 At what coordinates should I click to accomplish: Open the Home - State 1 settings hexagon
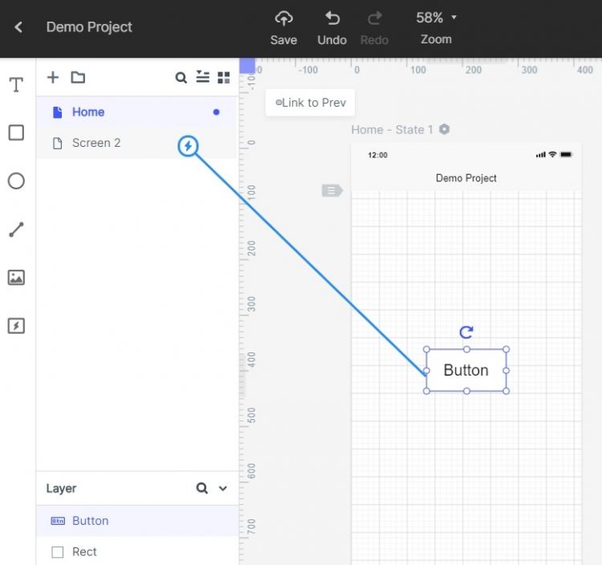pyautogui.click(x=444, y=129)
